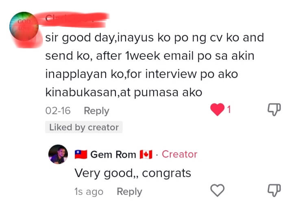The image size is (291, 203).
Task: Tap the 'Liked by creator' badge
Action: 84,127
